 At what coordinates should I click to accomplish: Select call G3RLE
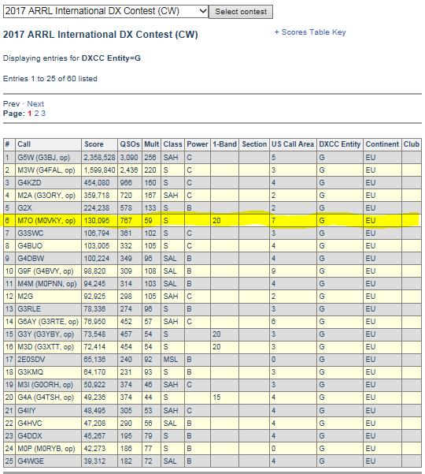click(x=29, y=309)
